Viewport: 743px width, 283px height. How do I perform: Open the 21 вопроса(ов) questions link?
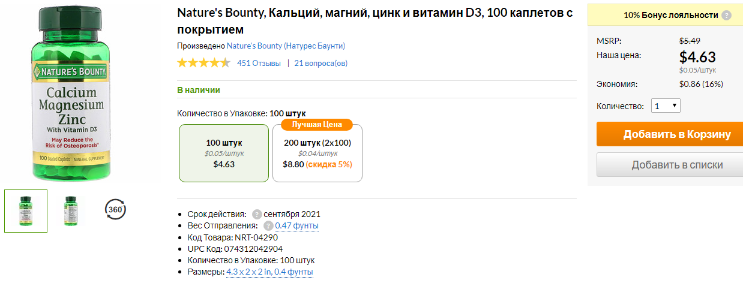321,63
